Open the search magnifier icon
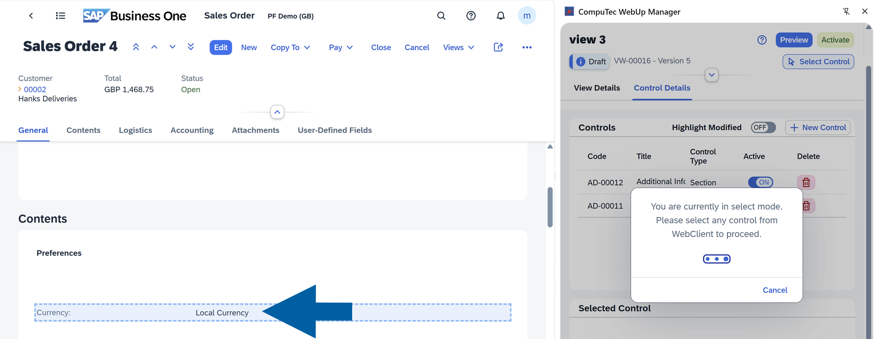The height and width of the screenshot is (339, 878). tap(441, 15)
